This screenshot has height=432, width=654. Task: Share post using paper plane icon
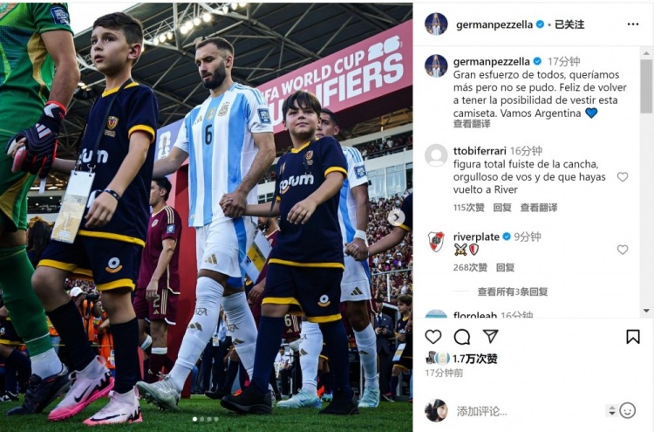click(x=490, y=336)
